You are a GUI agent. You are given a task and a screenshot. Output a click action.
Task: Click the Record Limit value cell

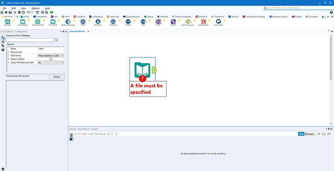point(51,52)
